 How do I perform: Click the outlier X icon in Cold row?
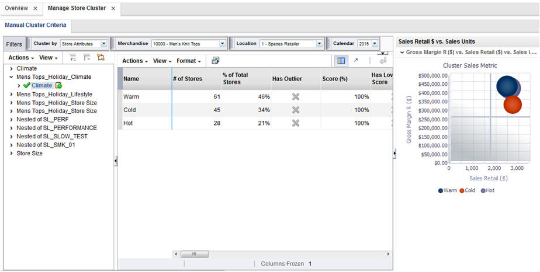296,110
